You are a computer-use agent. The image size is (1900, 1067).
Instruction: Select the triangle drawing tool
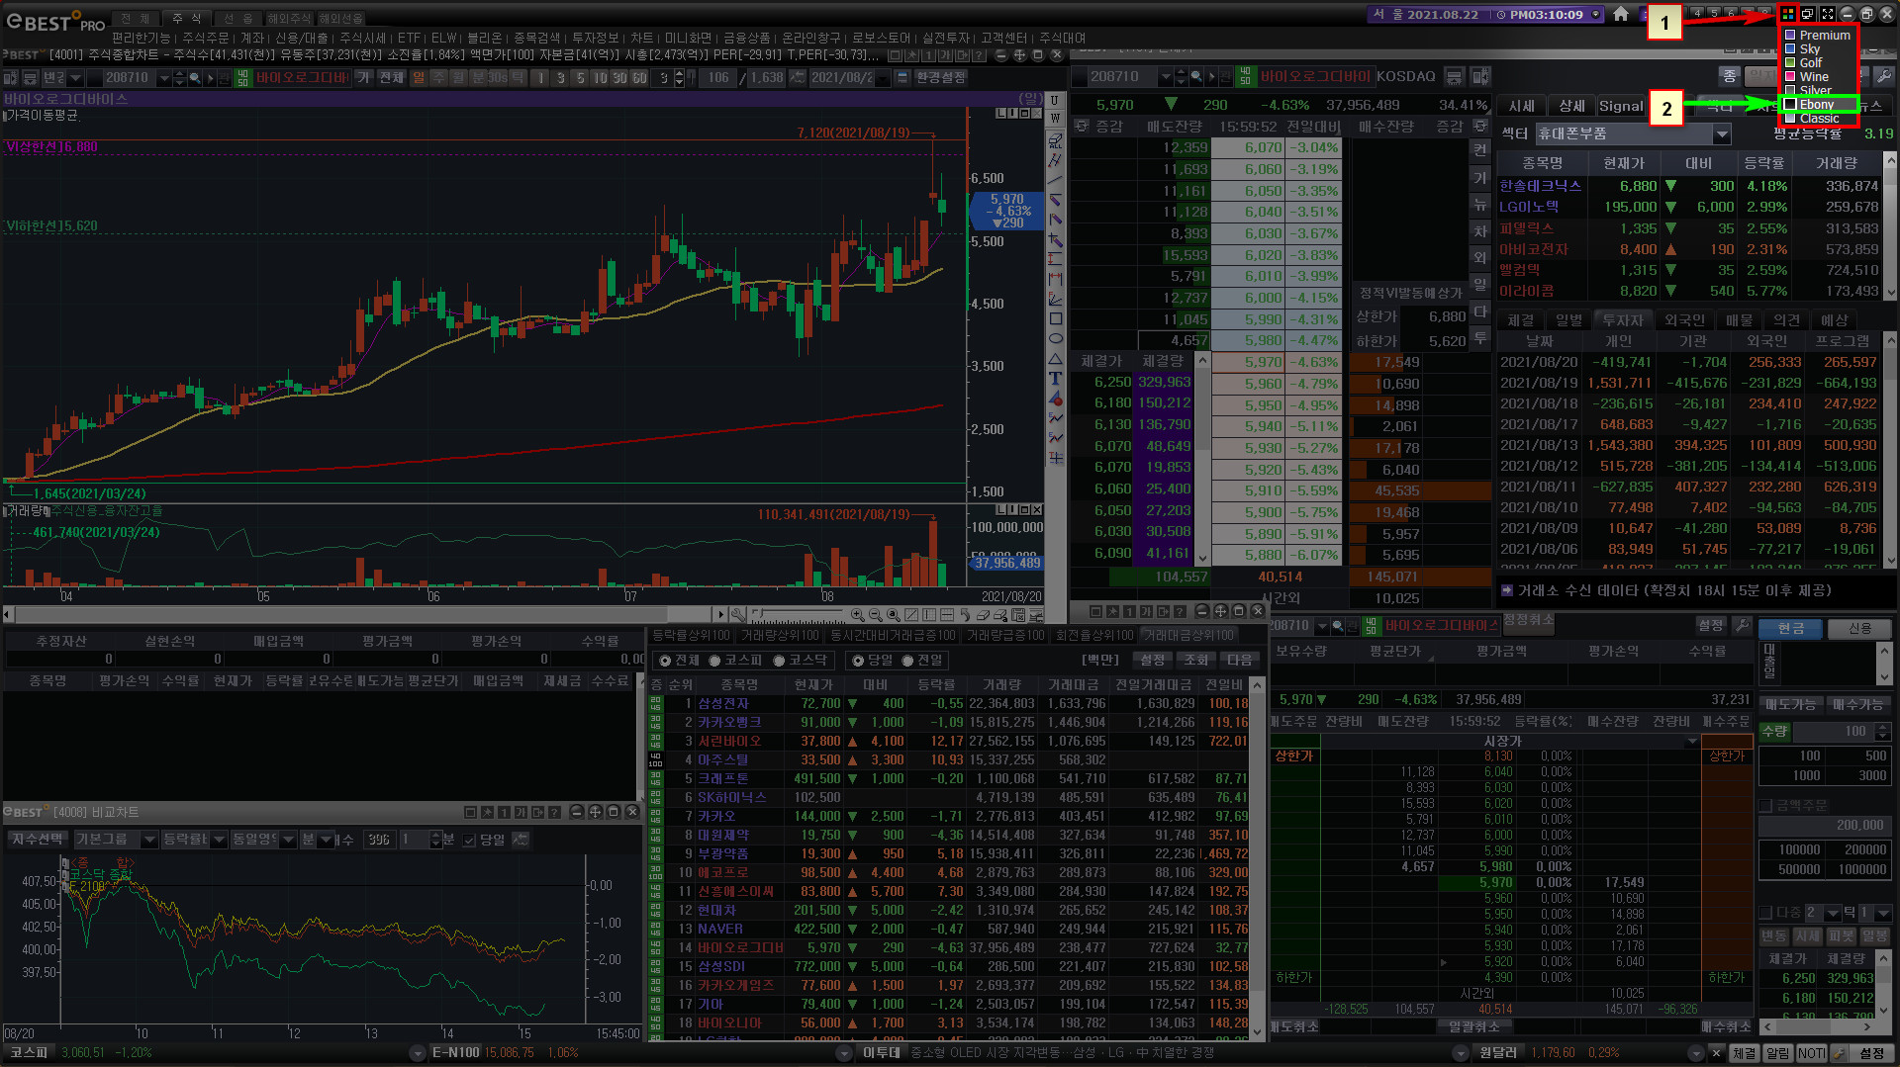(x=1055, y=359)
